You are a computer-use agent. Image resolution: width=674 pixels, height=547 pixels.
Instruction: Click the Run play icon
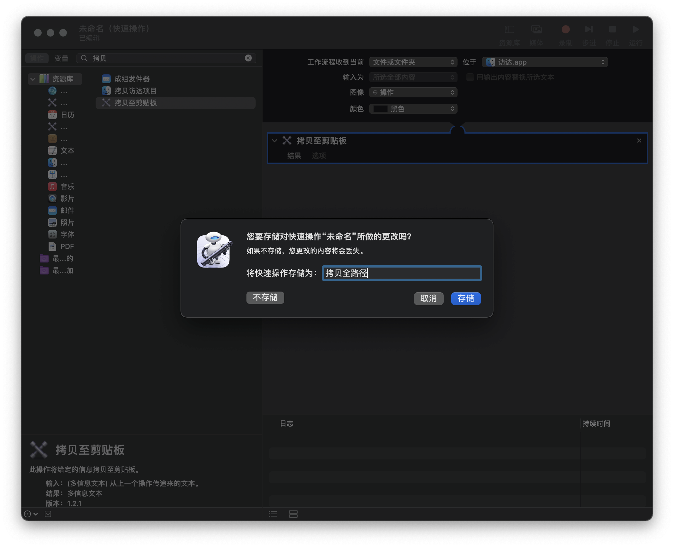tap(636, 30)
